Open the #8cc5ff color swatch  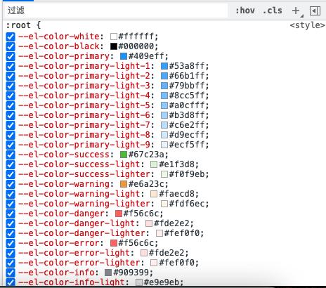pos(164,96)
